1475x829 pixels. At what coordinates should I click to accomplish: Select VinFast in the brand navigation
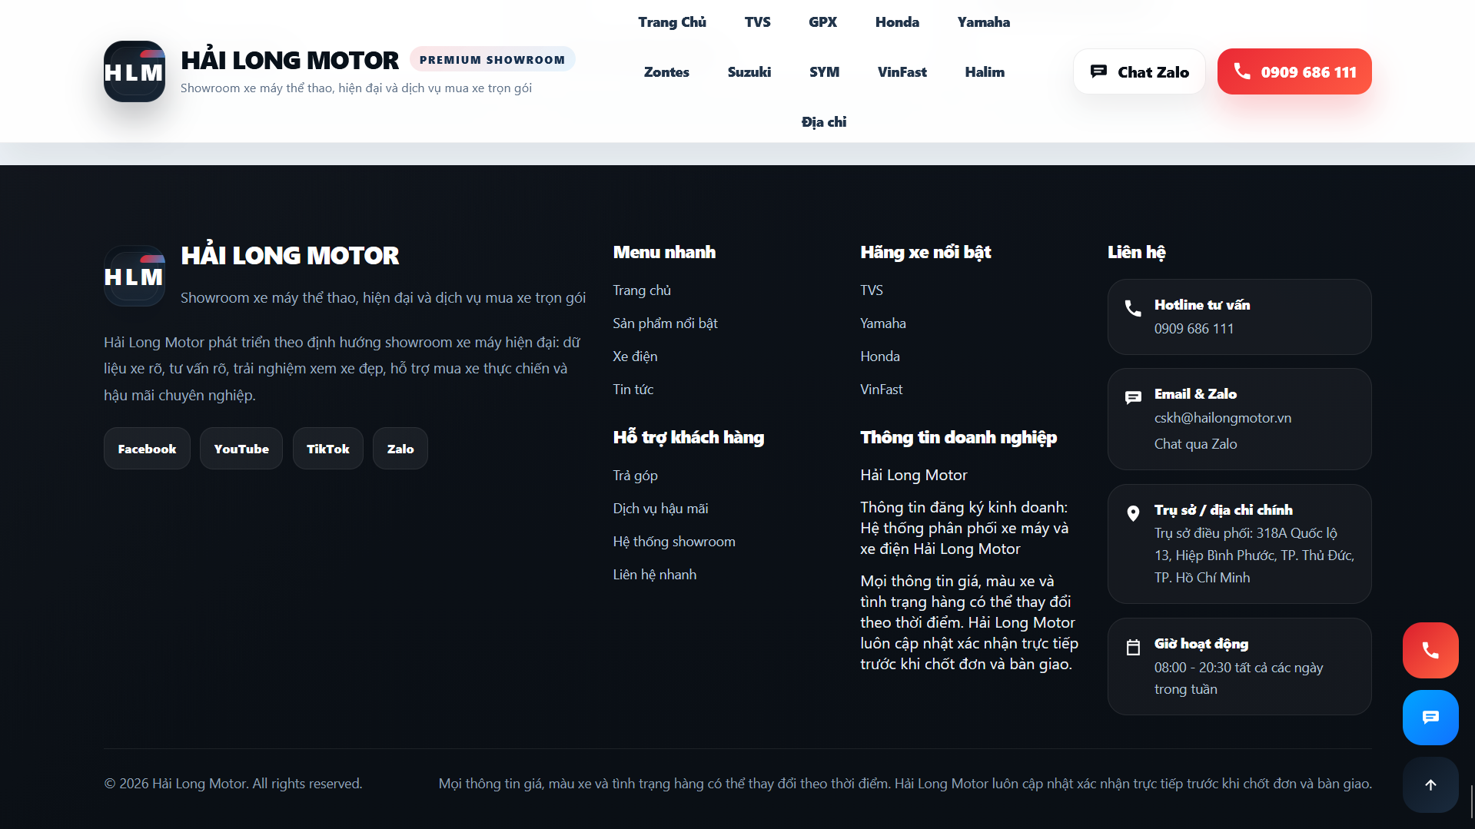(x=902, y=71)
